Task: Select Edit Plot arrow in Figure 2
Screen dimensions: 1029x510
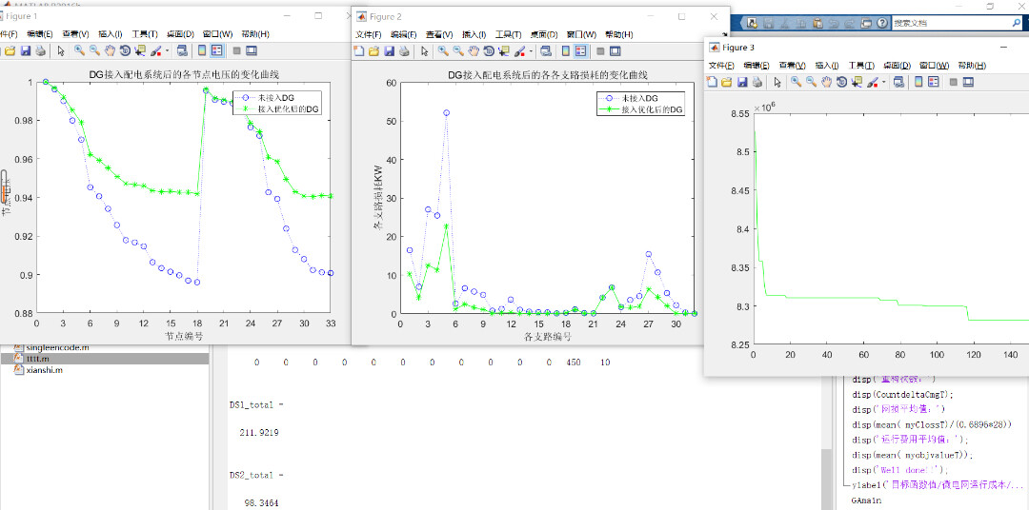Action: point(424,51)
